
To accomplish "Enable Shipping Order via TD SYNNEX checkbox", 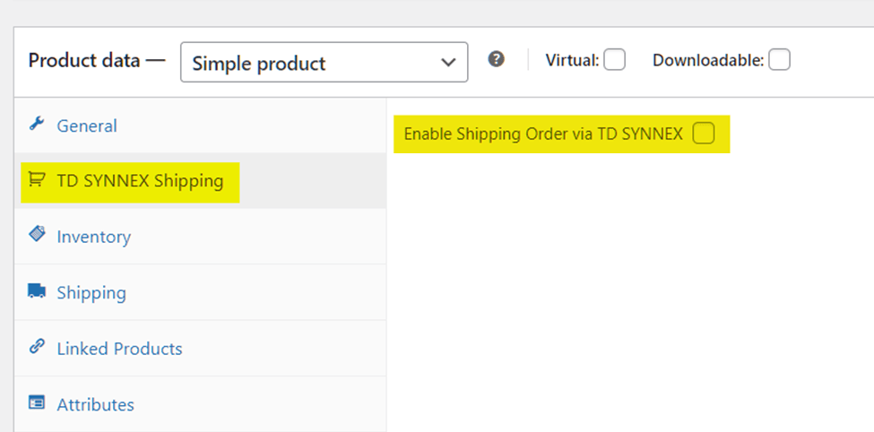I will (x=705, y=134).
